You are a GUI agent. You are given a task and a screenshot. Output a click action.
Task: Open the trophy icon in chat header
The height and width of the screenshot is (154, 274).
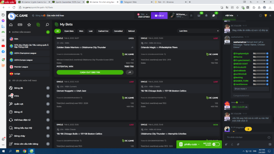[266, 16]
